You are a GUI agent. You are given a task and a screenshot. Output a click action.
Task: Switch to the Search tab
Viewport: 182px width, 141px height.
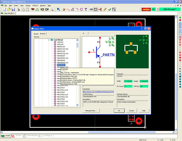(36, 34)
